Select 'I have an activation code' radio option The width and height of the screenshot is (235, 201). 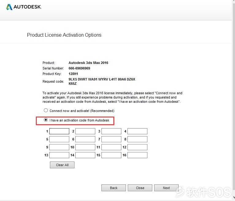[x=46, y=120]
